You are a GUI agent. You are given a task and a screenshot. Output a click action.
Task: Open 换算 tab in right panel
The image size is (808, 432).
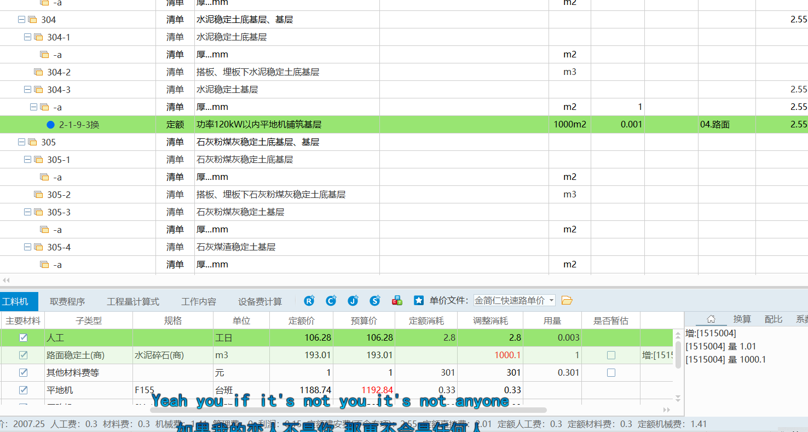[742, 319]
